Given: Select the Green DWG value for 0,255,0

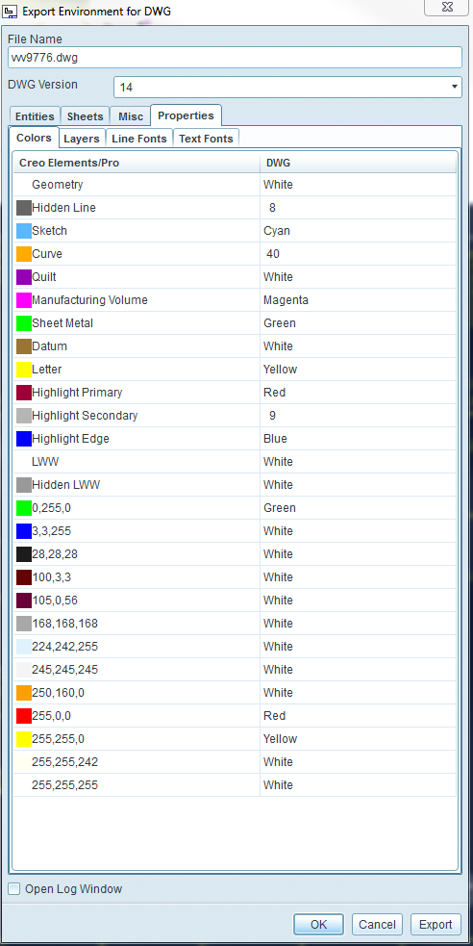Looking at the screenshot, I should [x=280, y=508].
